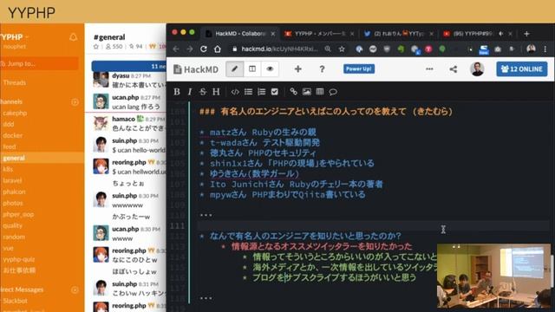
Task: Click the Evernote elephant extension icon
Action: point(401,49)
